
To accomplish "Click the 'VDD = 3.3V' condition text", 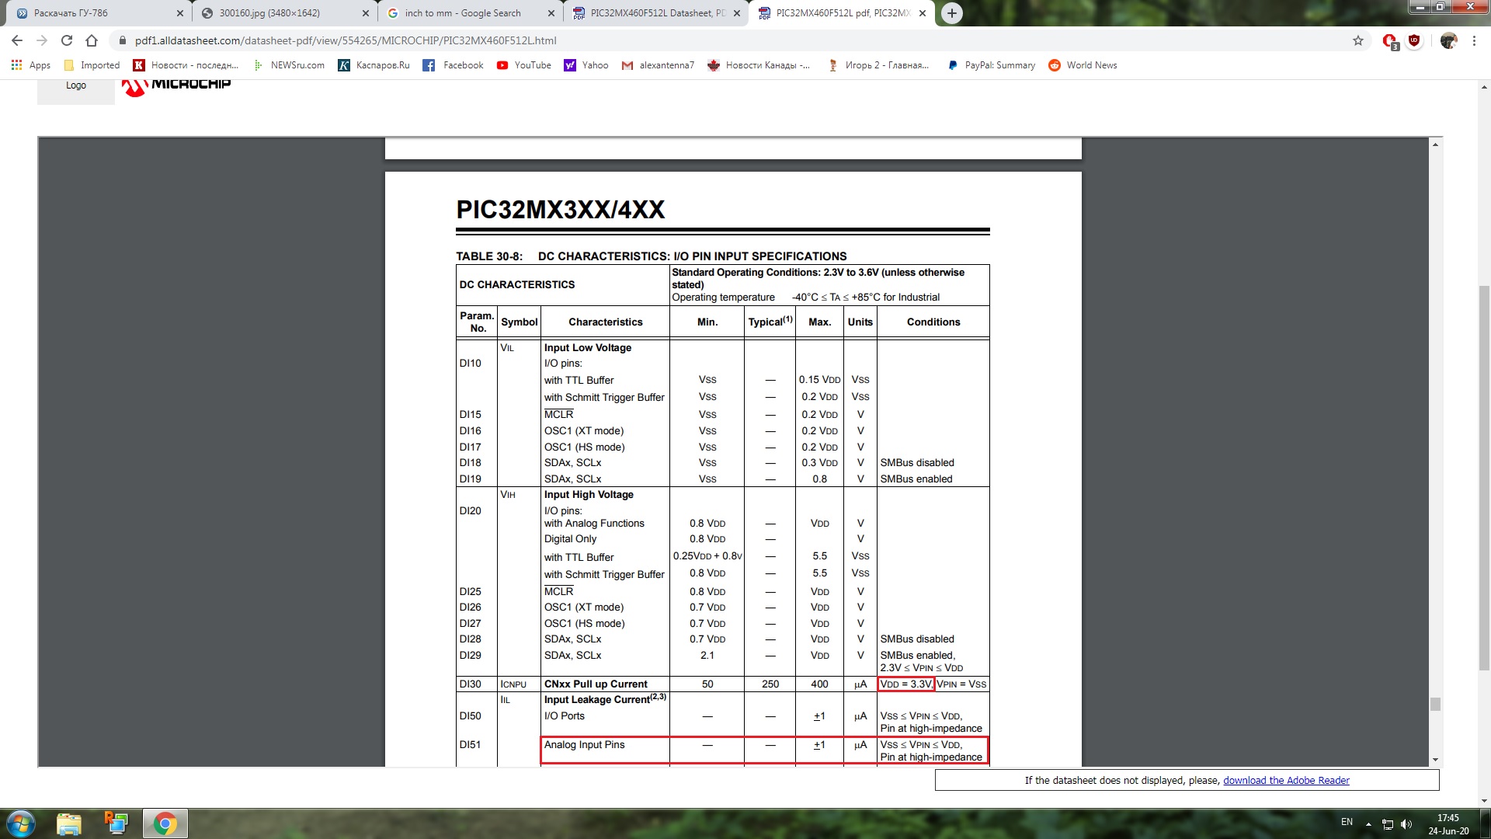I will coord(905,684).
